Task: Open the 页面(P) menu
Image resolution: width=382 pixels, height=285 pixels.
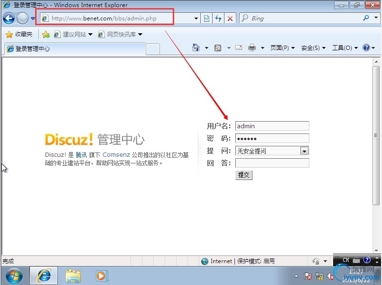Action: click(282, 48)
